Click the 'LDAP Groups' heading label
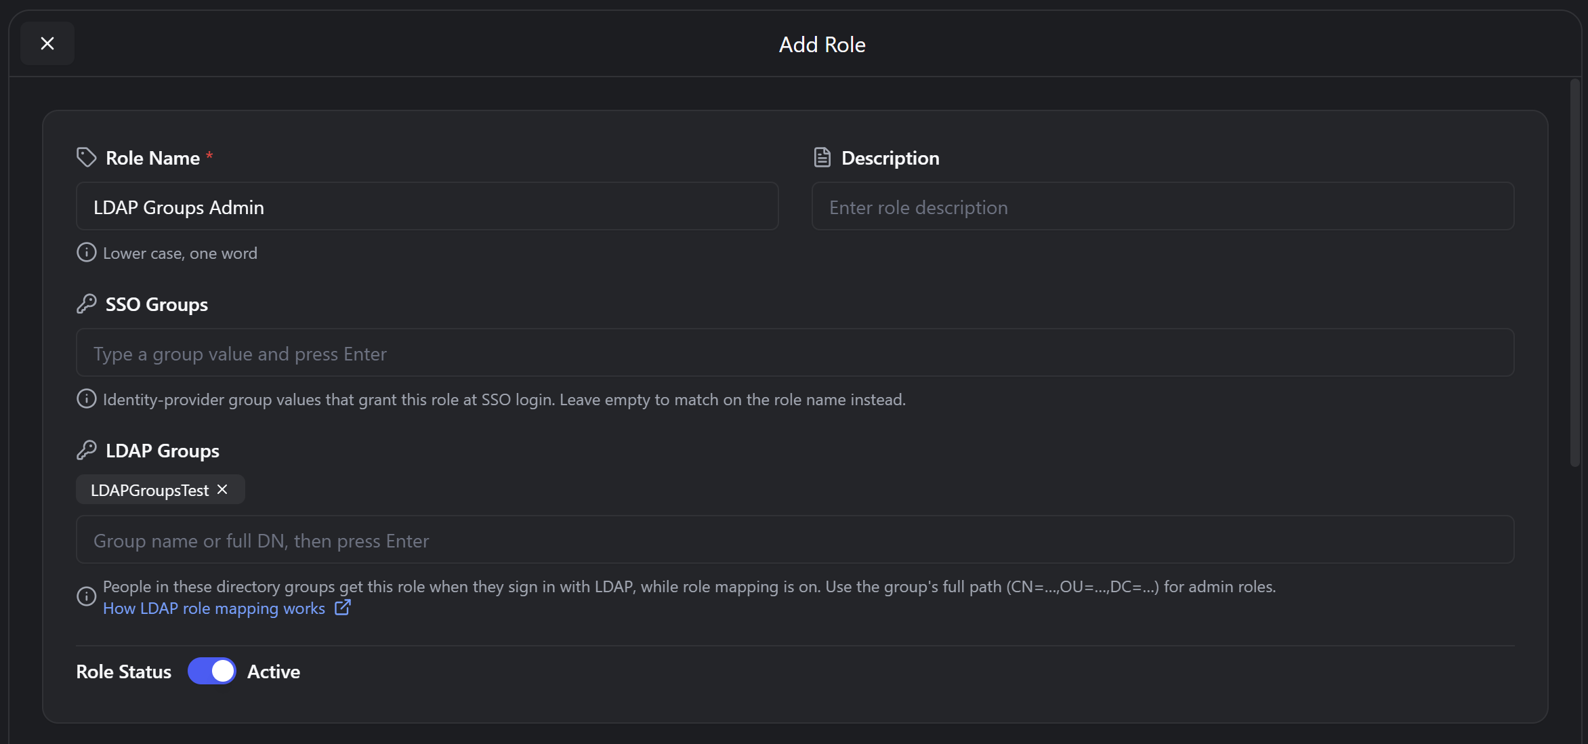The height and width of the screenshot is (744, 1588). [163, 451]
